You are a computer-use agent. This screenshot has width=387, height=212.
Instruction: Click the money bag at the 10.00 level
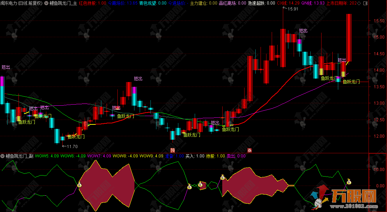(223, 177)
